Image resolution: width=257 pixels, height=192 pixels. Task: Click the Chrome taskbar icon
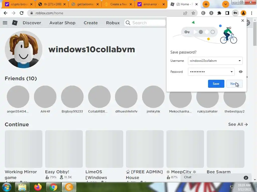point(53,187)
